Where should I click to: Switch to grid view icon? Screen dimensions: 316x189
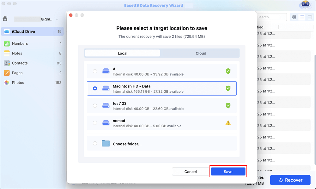coord(294,17)
